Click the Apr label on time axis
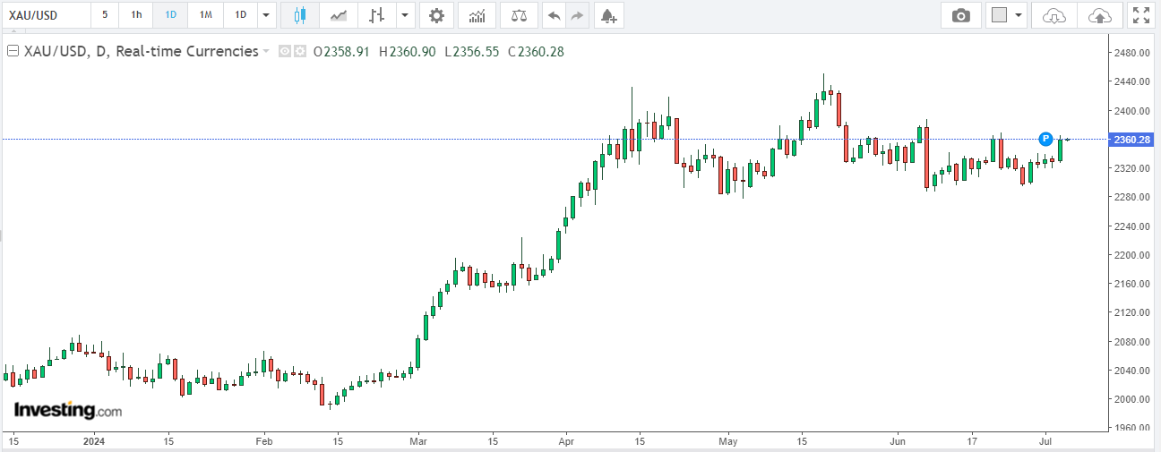The width and height of the screenshot is (1161, 452). (565, 441)
